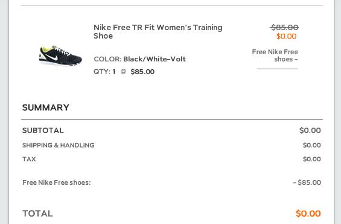341x224 pixels.
Task: Click the $85.00 unit price beside QTY
Action: pyautogui.click(x=142, y=72)
